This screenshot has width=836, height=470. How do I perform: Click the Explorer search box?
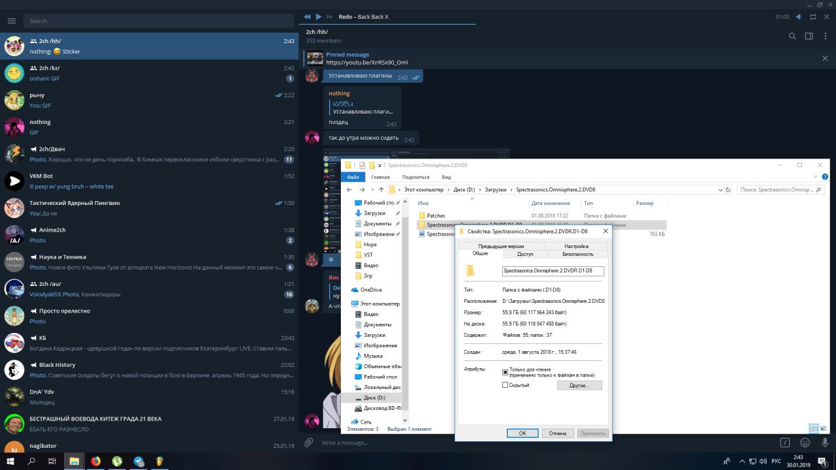click(781, 189)
